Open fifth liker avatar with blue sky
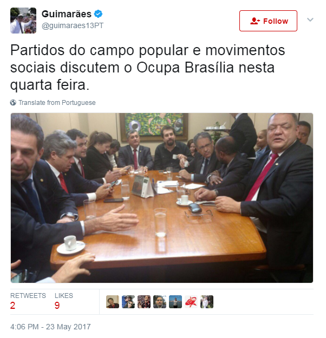 click(x=175, y=302)
